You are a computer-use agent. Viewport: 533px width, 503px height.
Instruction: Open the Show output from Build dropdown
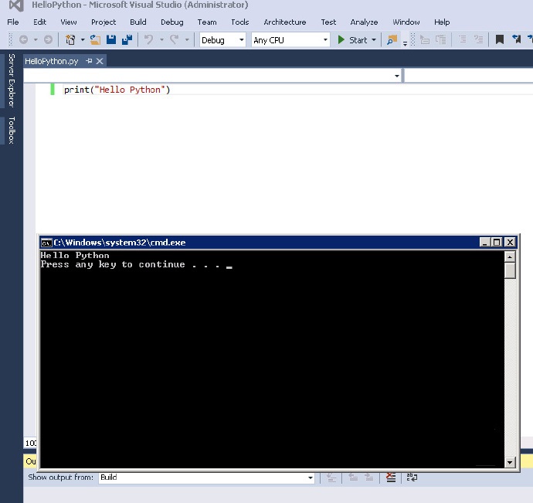[311, 478]
